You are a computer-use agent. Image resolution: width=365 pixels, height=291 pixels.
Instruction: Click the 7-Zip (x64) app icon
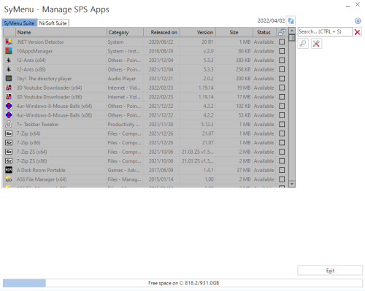point(9,133)
